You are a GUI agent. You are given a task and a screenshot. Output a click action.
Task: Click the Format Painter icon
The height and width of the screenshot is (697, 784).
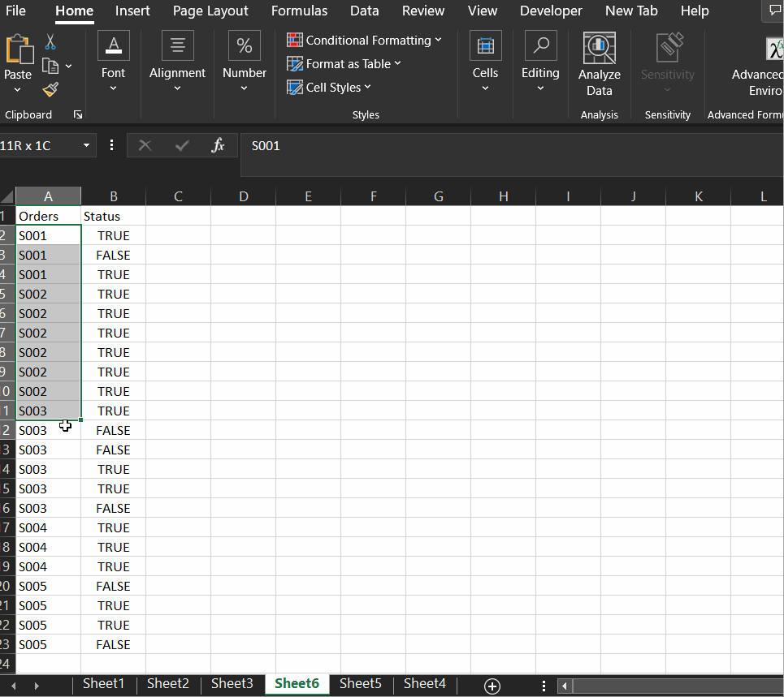click(x=49, y=91)
